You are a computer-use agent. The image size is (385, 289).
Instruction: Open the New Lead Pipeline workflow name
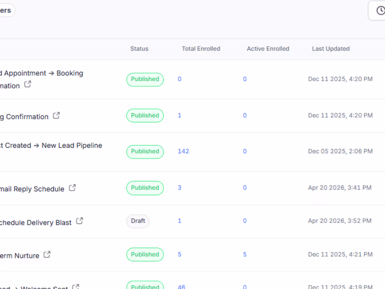pos(51,145)
